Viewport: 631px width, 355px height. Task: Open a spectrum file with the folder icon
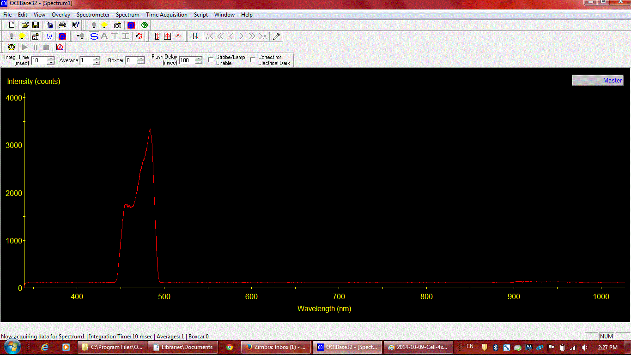click(25, 25)
